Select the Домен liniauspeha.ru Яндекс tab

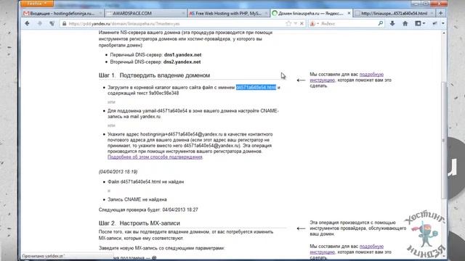(x=311, y=13)
